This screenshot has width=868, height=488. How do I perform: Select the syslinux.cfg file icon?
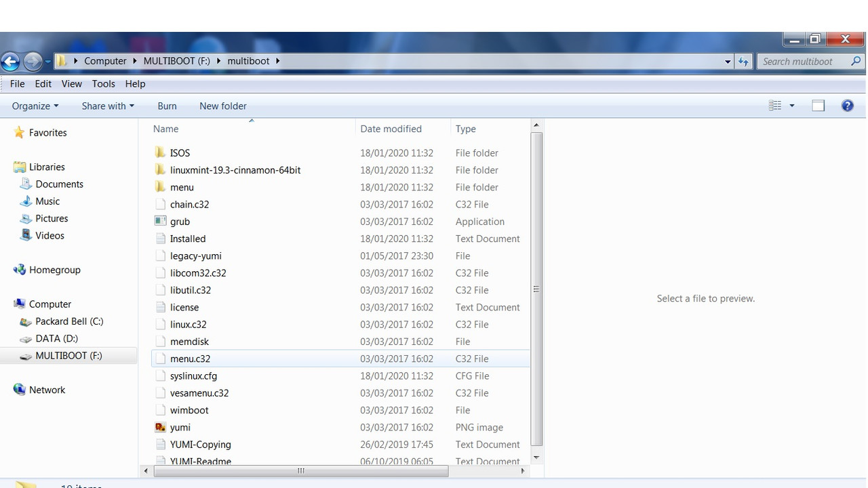pyautogui.click(x=160, y=375)
